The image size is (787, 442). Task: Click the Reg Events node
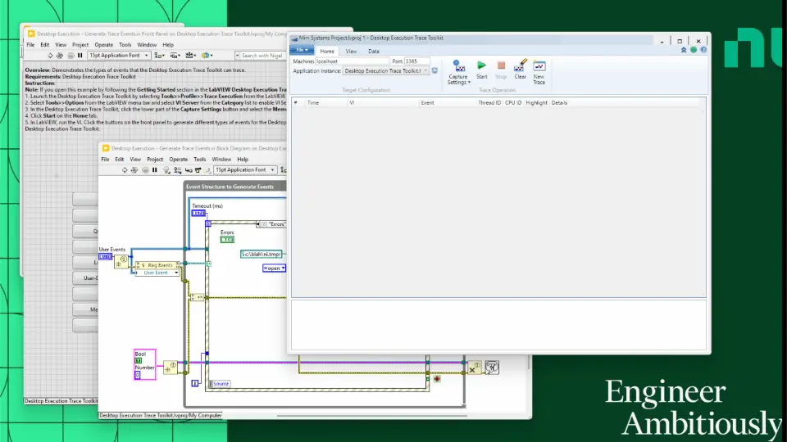(x=157, y=265)
